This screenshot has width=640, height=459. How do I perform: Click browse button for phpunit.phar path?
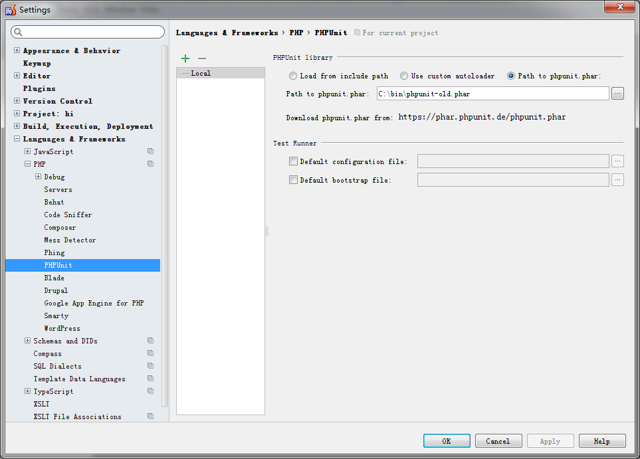(617, 94)
